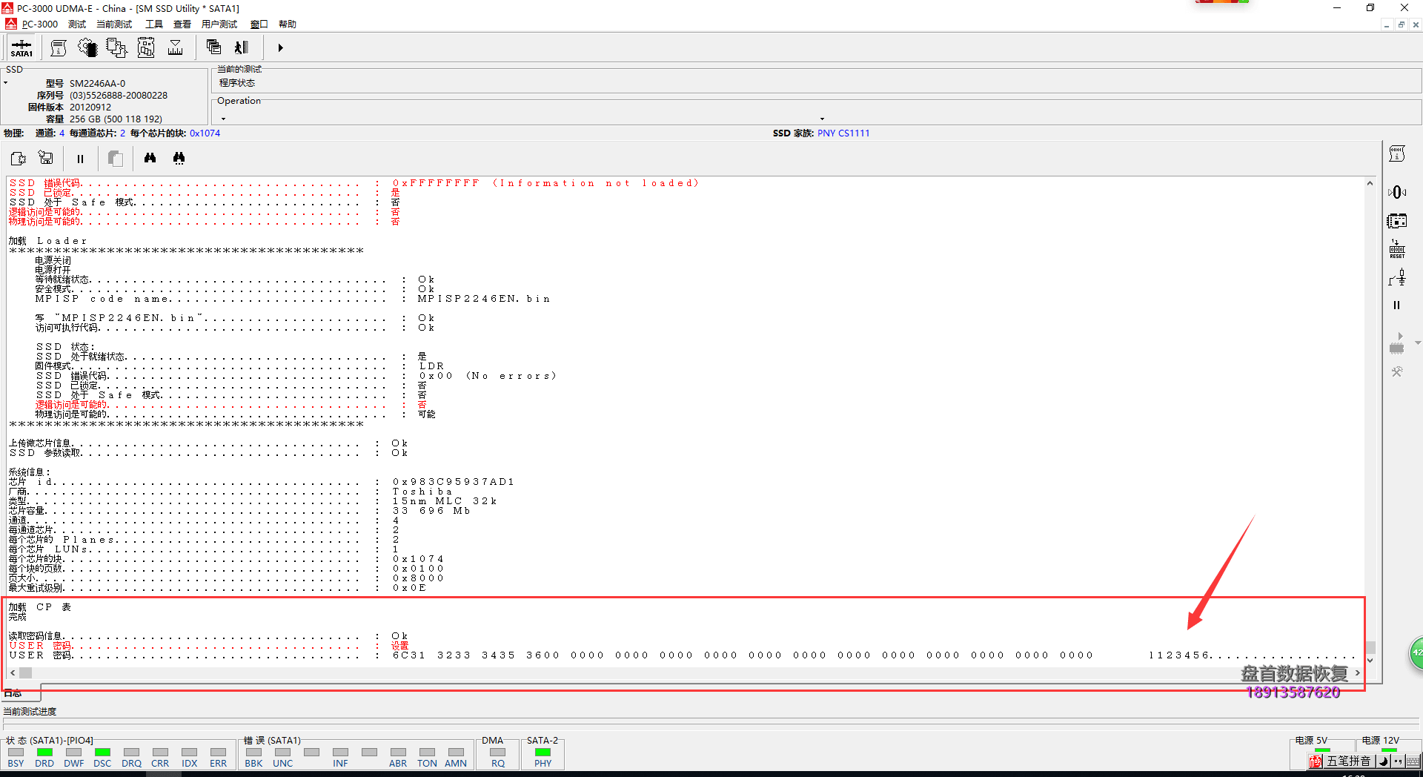1423x777 pixels.
Task: Click the greyed chip play icon on right
Action: (x=1397, y=343)
